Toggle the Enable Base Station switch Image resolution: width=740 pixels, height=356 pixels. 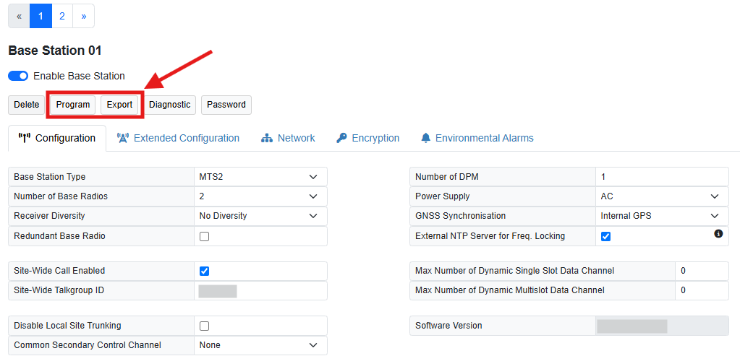[x=18, y=76]
